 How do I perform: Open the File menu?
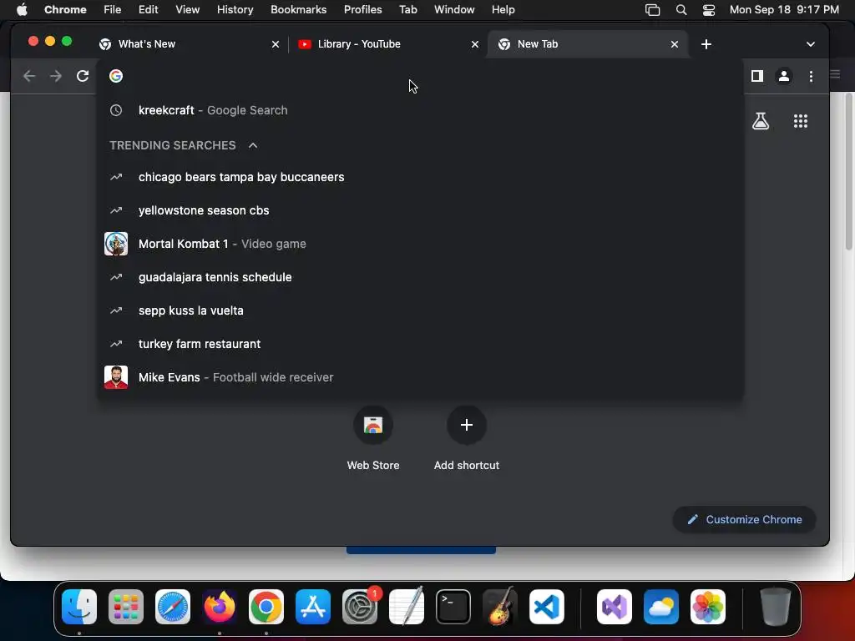[x=113, y=10]
